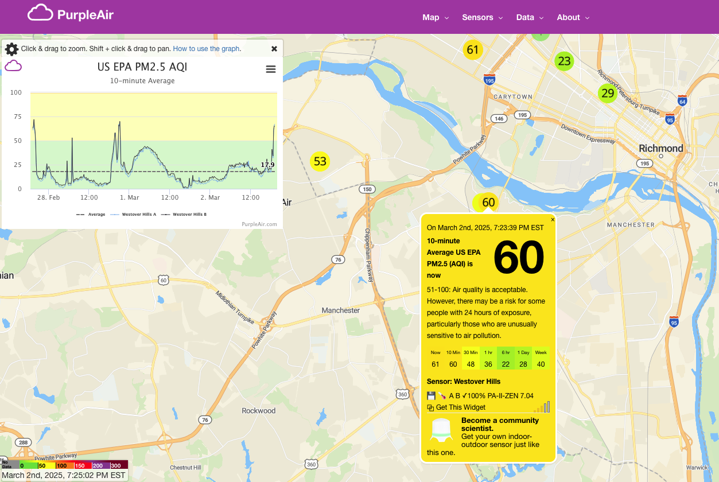Click 'Become a community scientist.' promo text
The height and width of the screenshot is (482, 719).
click(500, 424)
